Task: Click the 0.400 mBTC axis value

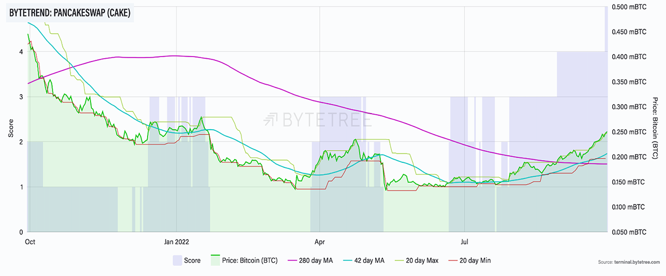Action: coord(630,57)
